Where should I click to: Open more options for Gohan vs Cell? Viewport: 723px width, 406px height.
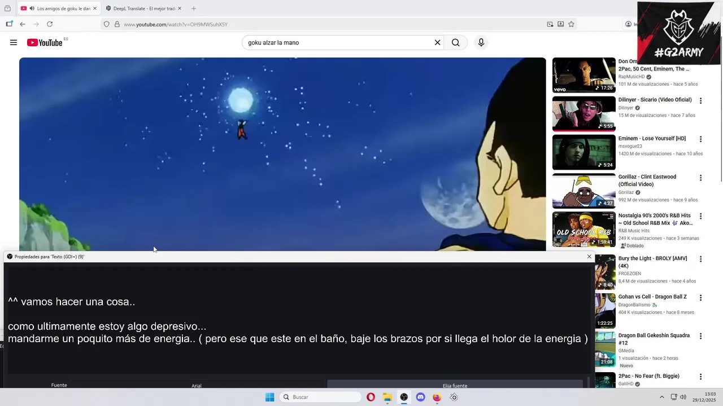(x=700, y=298)
